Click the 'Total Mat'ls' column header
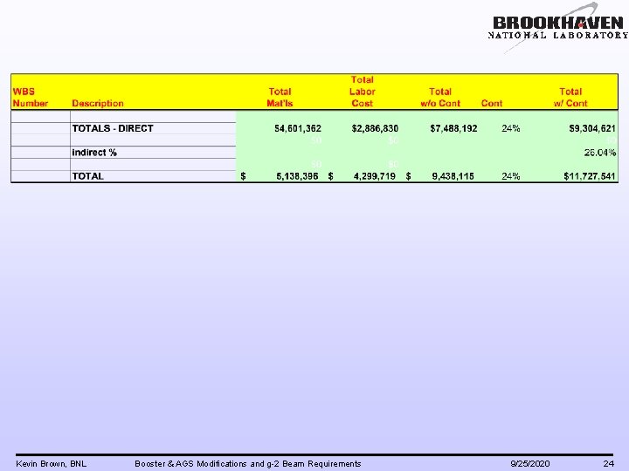 click(x=280, y=98)
